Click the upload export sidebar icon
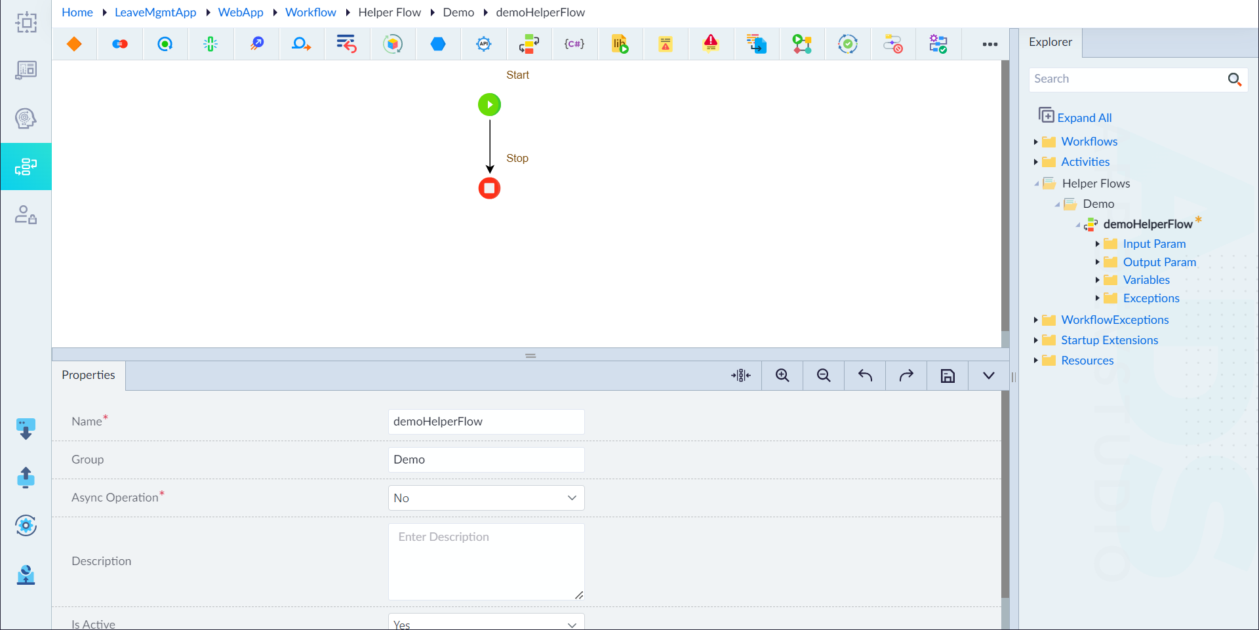Image resolution: width=1259 pixels, height=630 pixels. pyautogui.click(x=26, y=477)
